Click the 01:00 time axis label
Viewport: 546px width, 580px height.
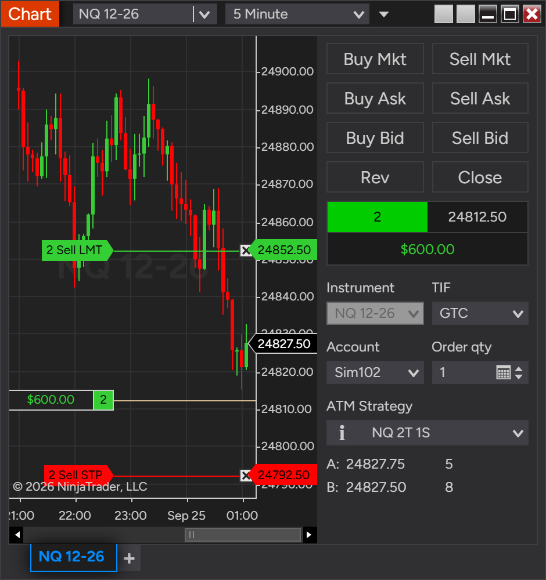(242, 515)
